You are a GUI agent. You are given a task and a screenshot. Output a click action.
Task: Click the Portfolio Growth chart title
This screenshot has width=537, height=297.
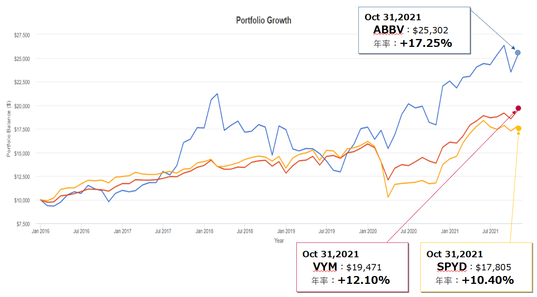tap(263, 20)
